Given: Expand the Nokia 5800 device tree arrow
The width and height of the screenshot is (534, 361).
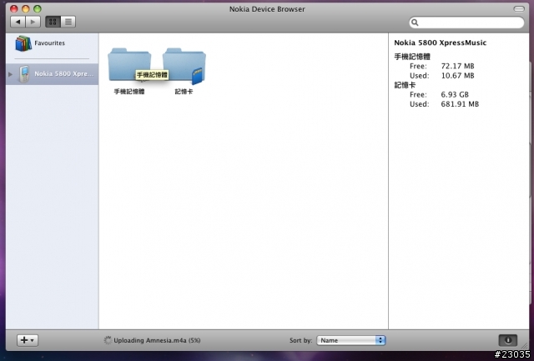Looking at the screenshot, I should pyautogui.click(x=10, y=74).
